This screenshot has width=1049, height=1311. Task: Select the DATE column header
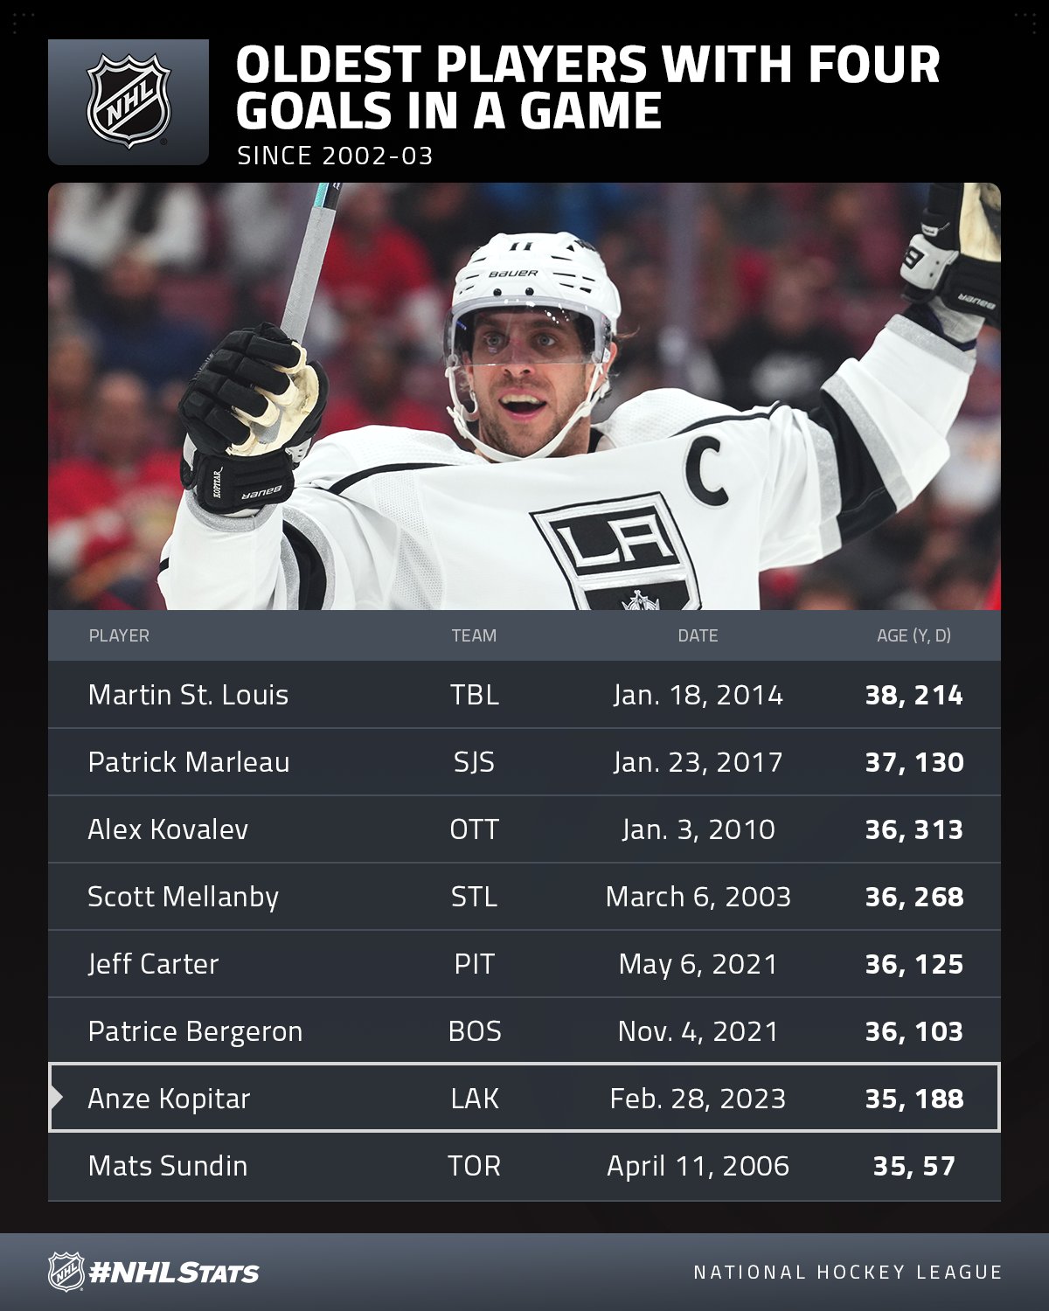[x=698, y=635]
